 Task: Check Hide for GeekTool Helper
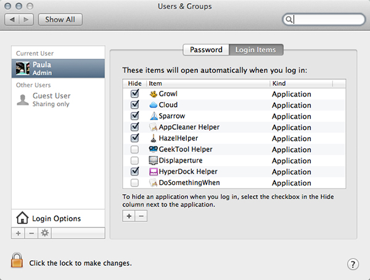(134, 150)
